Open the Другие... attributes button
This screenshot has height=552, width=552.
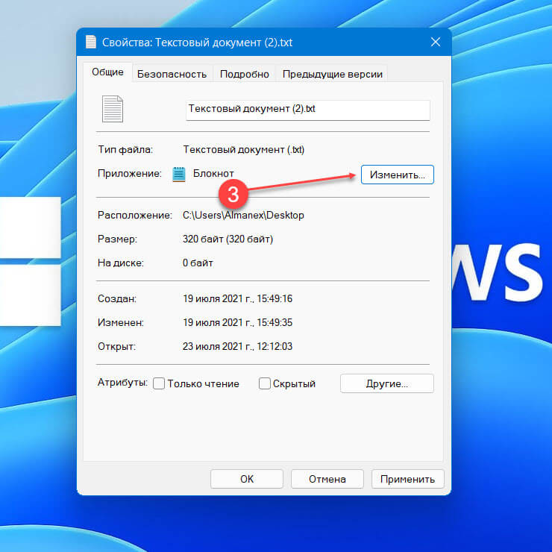pyautogui.click(x=387, y=383)
